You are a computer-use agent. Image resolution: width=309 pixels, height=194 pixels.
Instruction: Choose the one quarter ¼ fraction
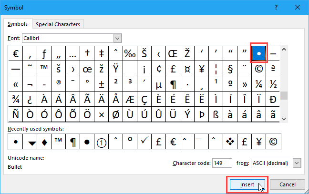click(x=259, y=84)
